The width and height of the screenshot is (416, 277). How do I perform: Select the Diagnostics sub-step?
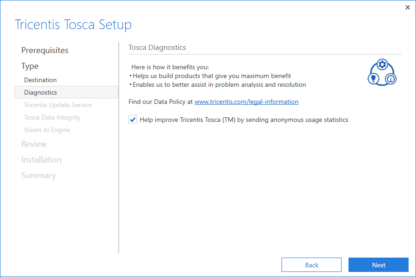tap(41, 92)
